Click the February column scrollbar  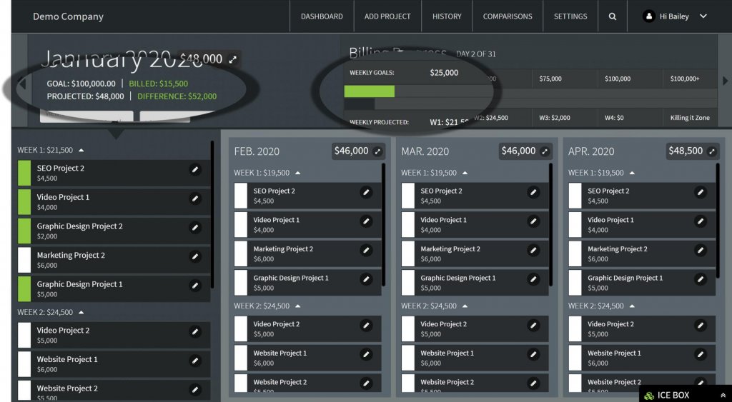tap(384, 224)
